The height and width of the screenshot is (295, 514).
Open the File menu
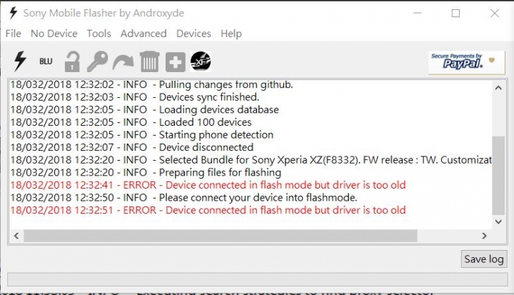pyautogui.click(x=13, y=34)
